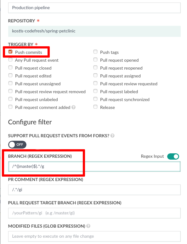Turn on the forks support OFF toggle
The height and width of the screenshot is (244, 187).
point(17,145)
